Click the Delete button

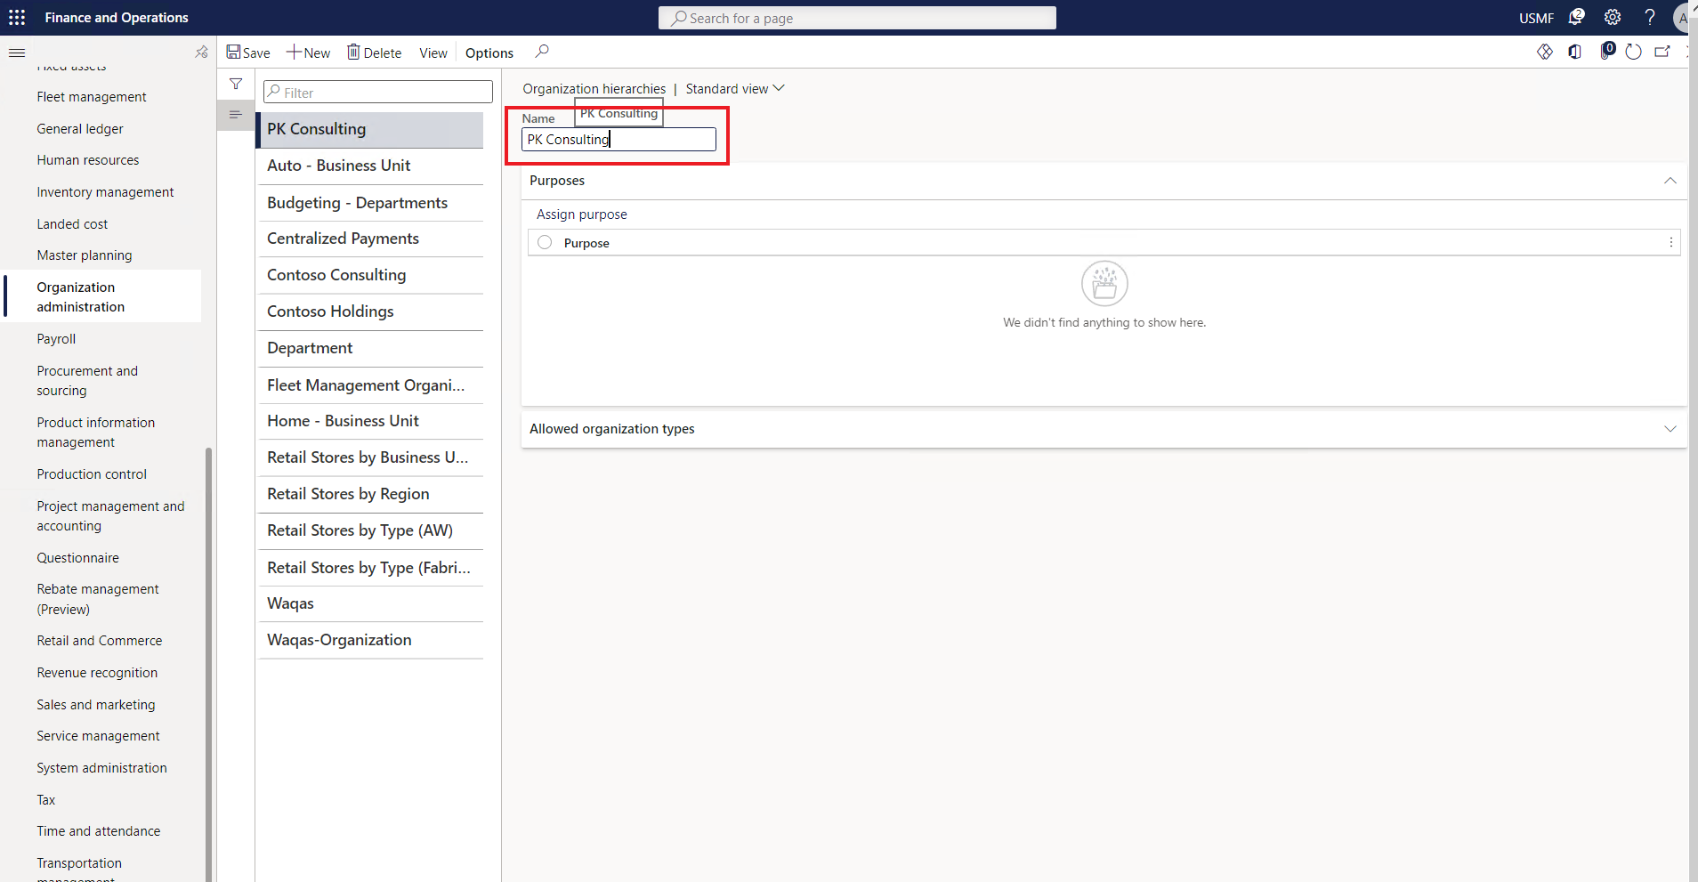(375, 53)
